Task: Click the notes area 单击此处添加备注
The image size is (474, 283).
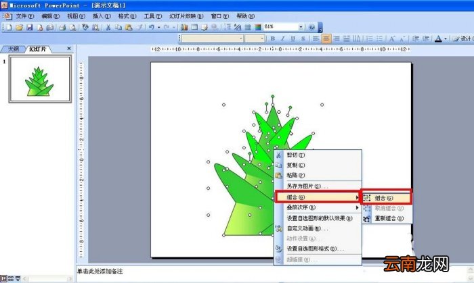Action: coord(100,272)
